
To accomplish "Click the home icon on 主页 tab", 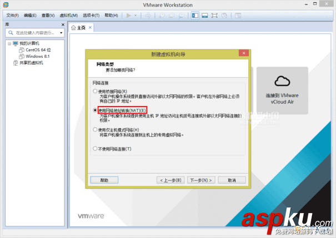I will point(73,28).
